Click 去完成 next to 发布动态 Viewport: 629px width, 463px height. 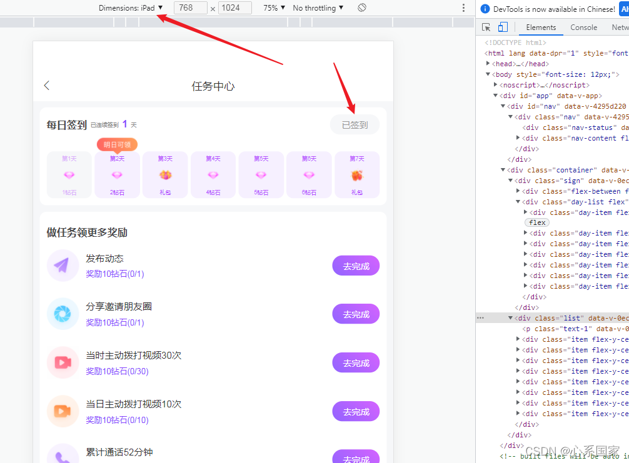click(356, 266)
